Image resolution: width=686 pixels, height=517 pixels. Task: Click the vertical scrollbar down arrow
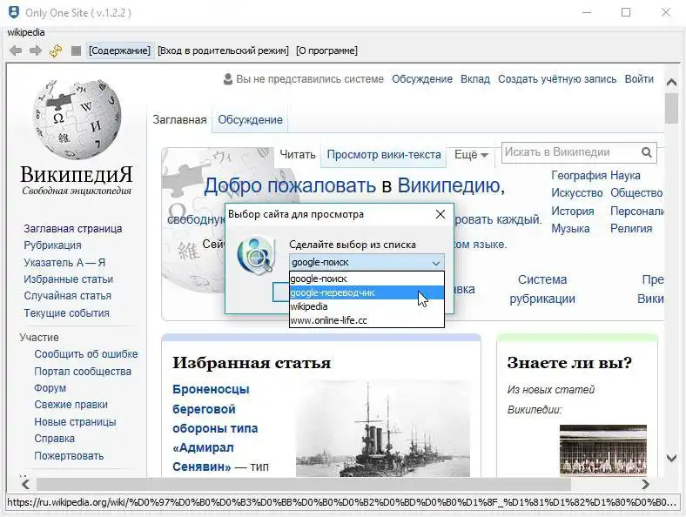(x=671, y=458)
